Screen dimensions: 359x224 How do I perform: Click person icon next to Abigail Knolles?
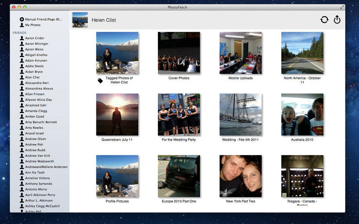pyautogui.click(x=22, y=55)
